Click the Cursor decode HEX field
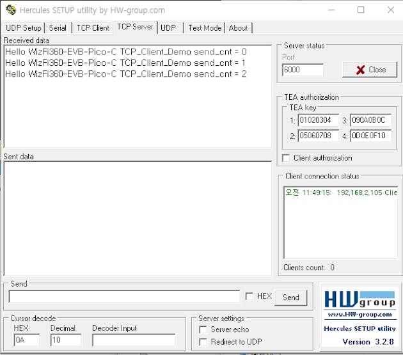 coord(27,340)
